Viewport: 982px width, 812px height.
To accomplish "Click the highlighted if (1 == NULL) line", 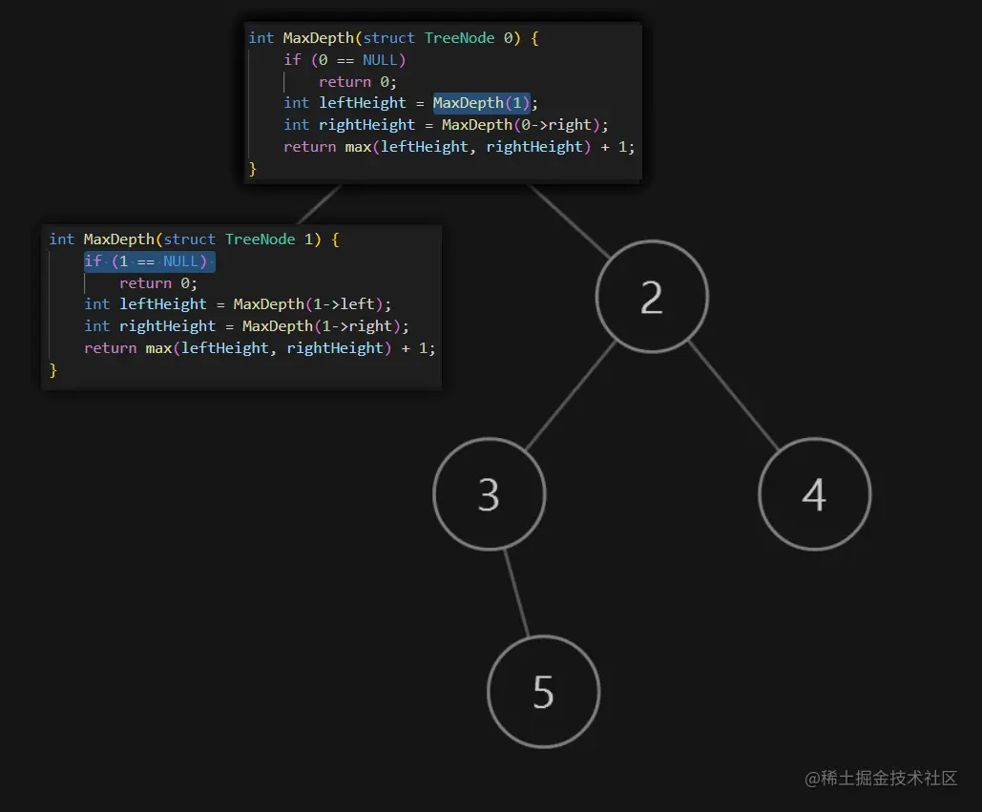I will point(149,260).
